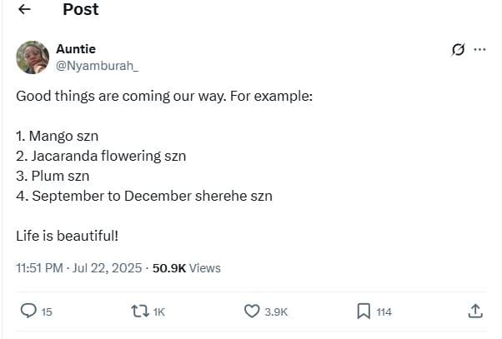Click the "Post" header title
Screen dimensions: 502x339
tap(81, 10)
